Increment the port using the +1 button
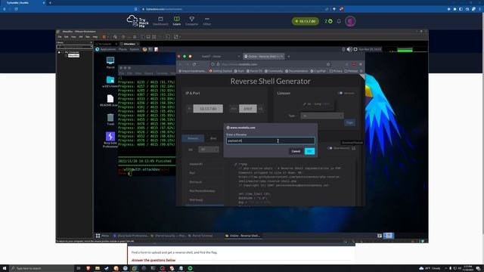The width and height of the screenshot is (484, 272). 260,109
